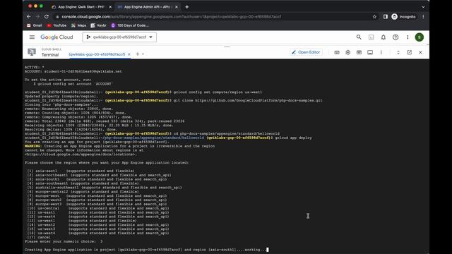This screenshot has width=452, height=254.
Task: Click 'Creating App Engine application' status line
Action: pyautogui.click(x=145, y=250)
